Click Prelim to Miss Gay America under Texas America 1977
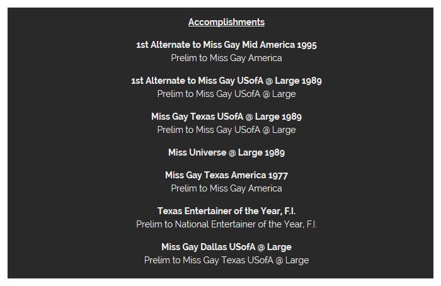Screen dimensions: 441x286 click(x=226, y=188)
